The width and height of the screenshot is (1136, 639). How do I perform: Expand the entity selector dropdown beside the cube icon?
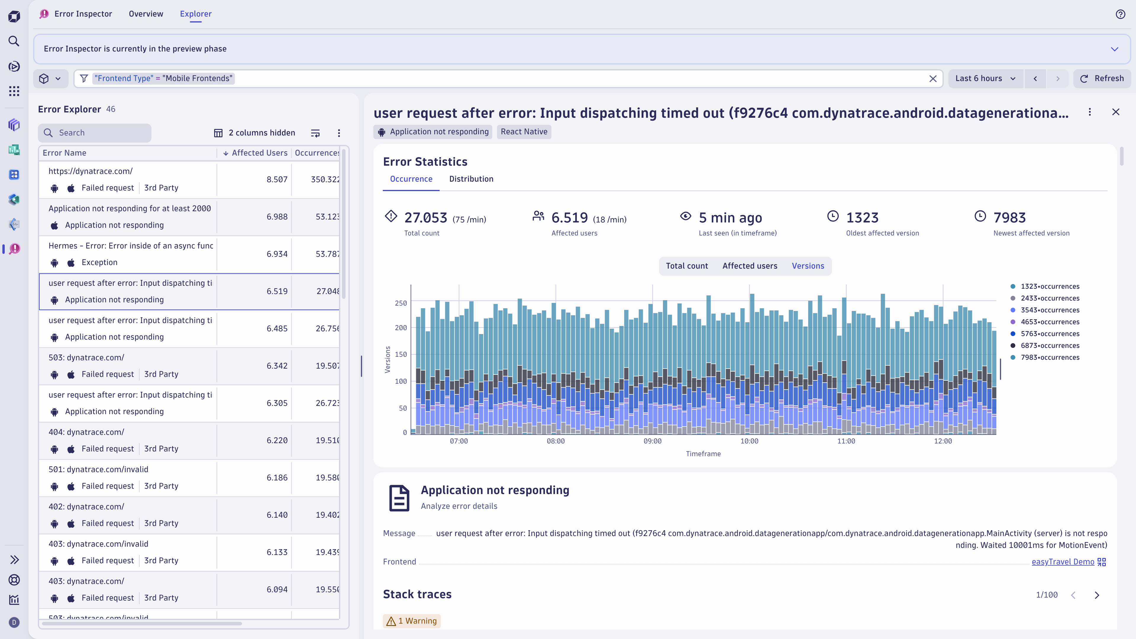[58, 78]
